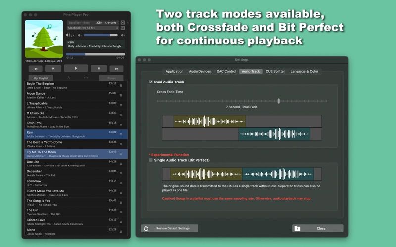
Task: Click the playback progress bar
Action: (x=96, y=54)
